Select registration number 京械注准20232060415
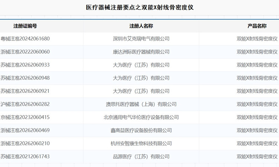 click(25, 117)
